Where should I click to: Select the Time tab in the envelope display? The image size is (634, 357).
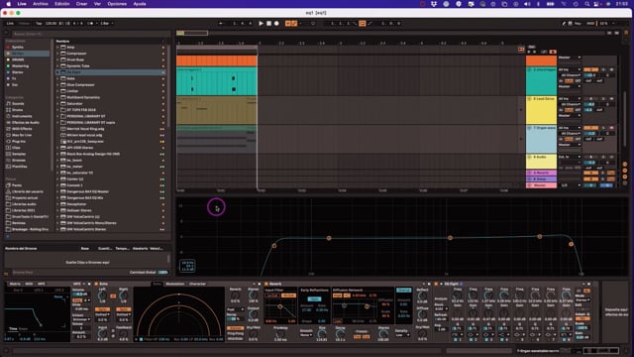(x=13, y=328)
